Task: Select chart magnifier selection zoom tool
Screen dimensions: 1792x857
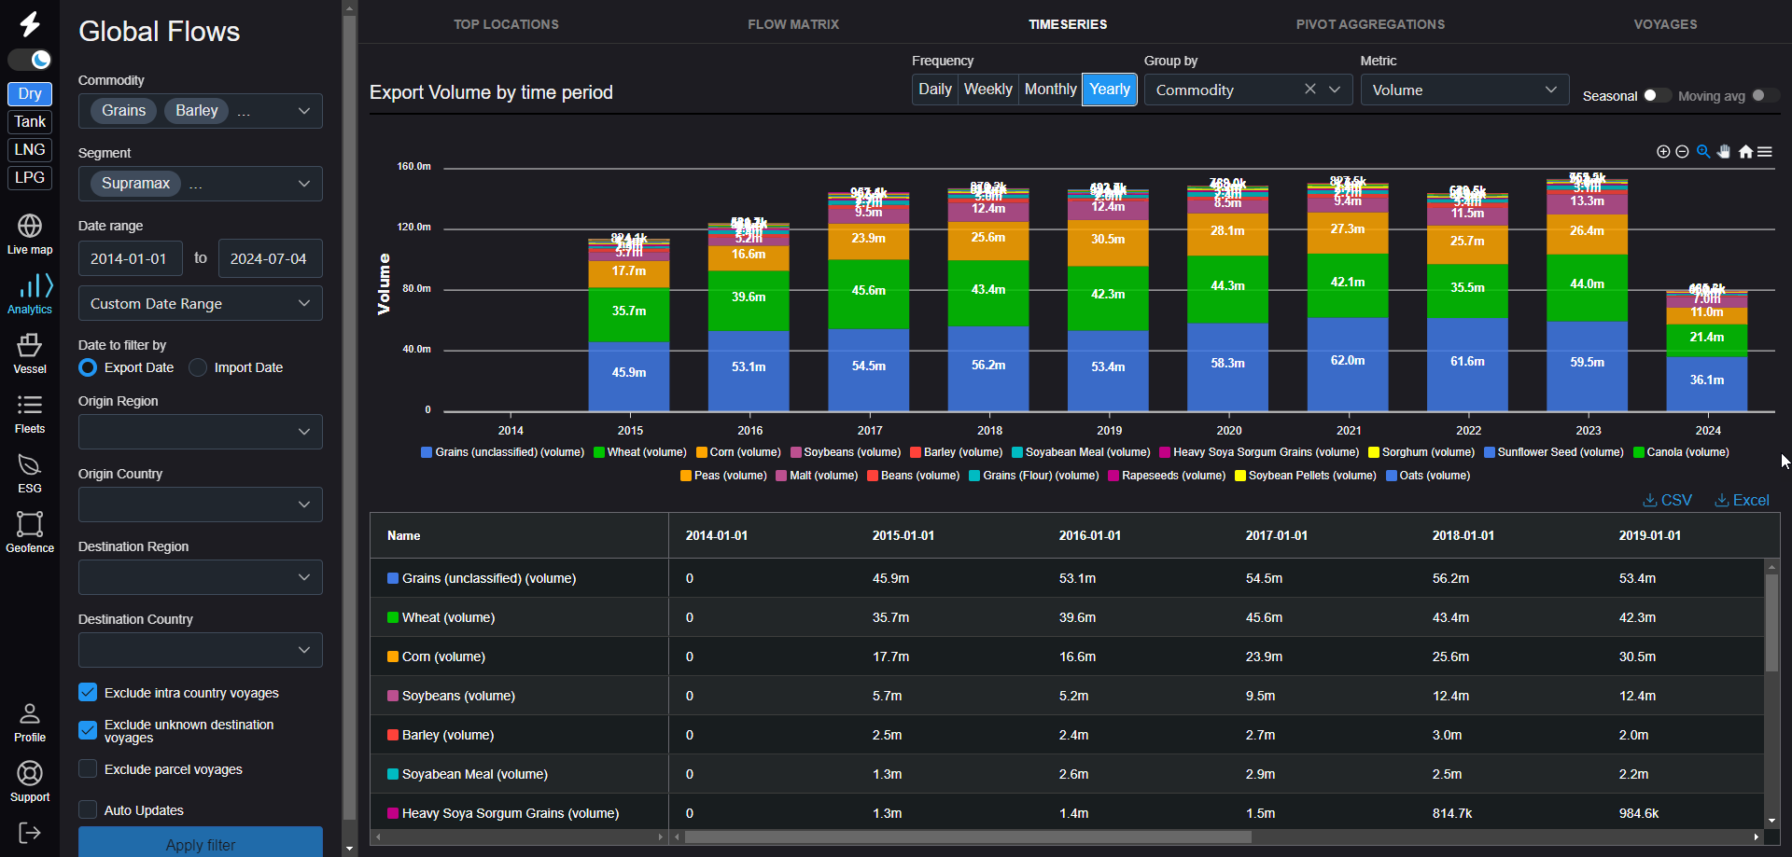Action: (1703, 152)
